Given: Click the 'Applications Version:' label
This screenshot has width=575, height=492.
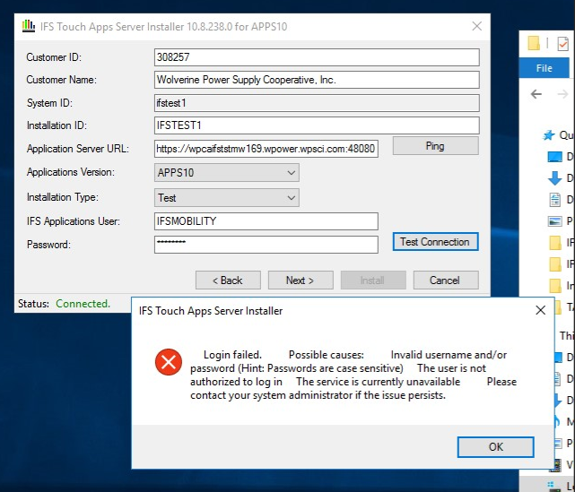Looking at the screenshot, I should click(70, 172).
